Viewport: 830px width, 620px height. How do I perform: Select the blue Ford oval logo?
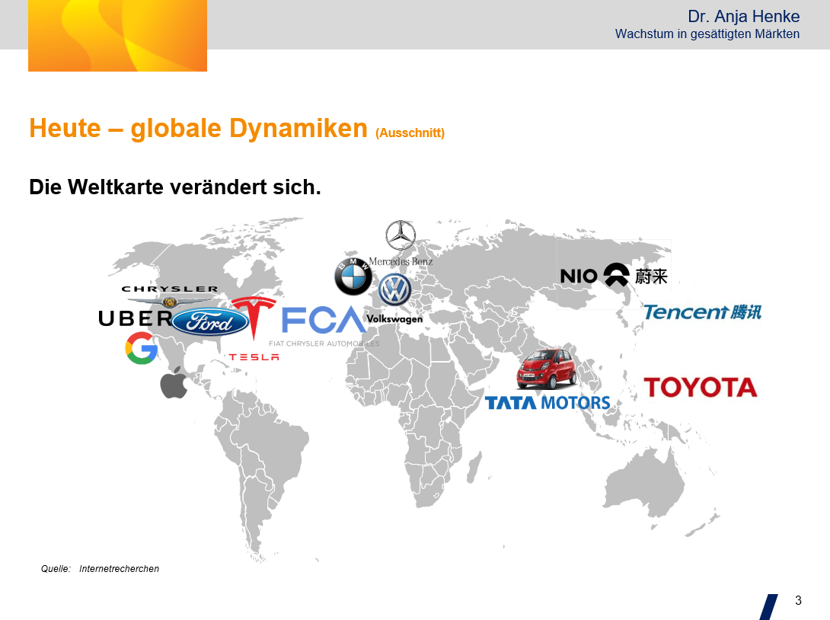pos(210,322)
